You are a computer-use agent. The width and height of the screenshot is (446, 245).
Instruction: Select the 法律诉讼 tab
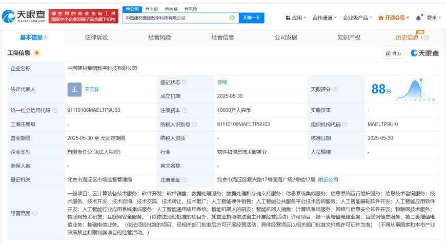coord(96,37)
